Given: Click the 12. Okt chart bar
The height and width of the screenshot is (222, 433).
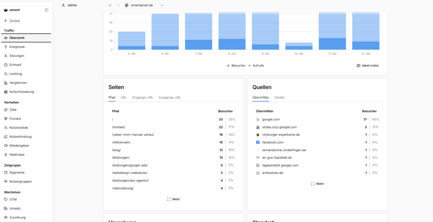Looking at the screenshot, I should pos(366,31).
